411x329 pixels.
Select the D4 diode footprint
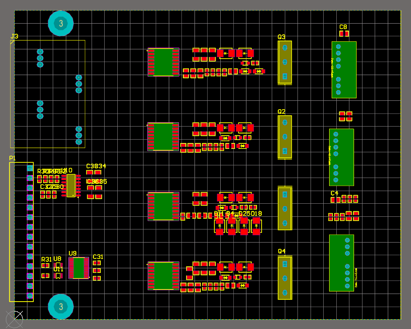[x=232, y=226]
